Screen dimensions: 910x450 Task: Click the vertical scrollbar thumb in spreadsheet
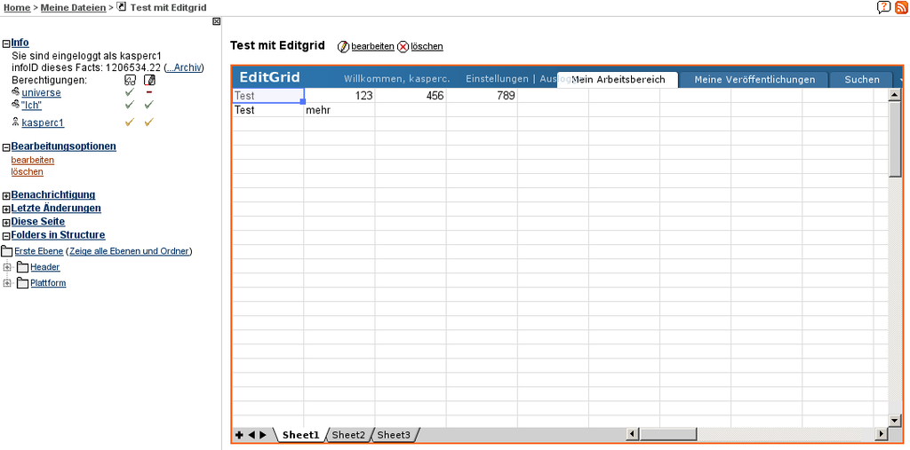tap(894, 138)
